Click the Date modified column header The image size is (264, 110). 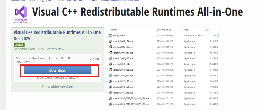tap(164, 30)
